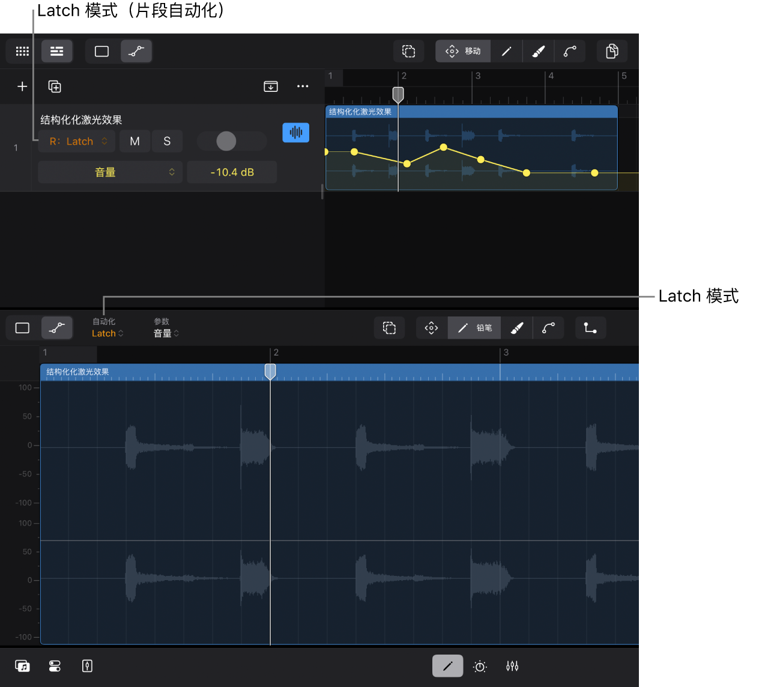The height and width of the screenshot is (687, 768).
Task: Click the -10.4 dB volume value field
Action: click(x=232, y=172)
